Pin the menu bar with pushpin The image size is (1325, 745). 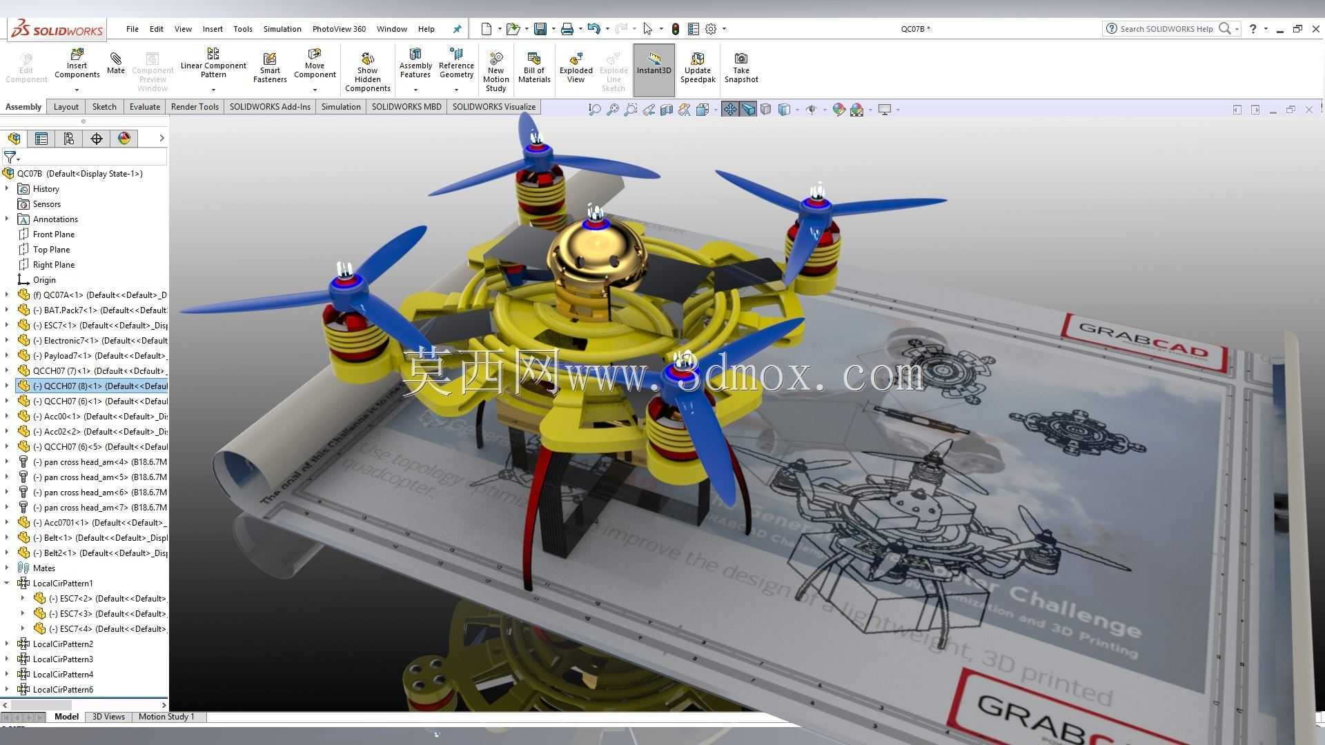click(457, 29)
